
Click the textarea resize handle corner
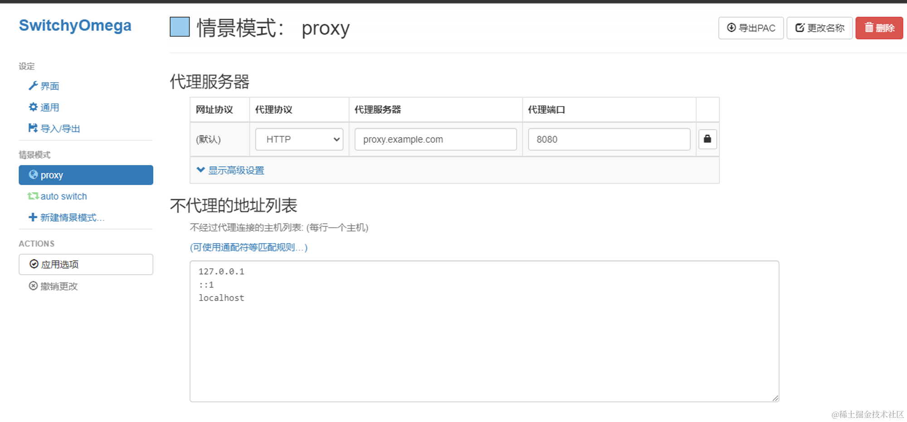775,398
